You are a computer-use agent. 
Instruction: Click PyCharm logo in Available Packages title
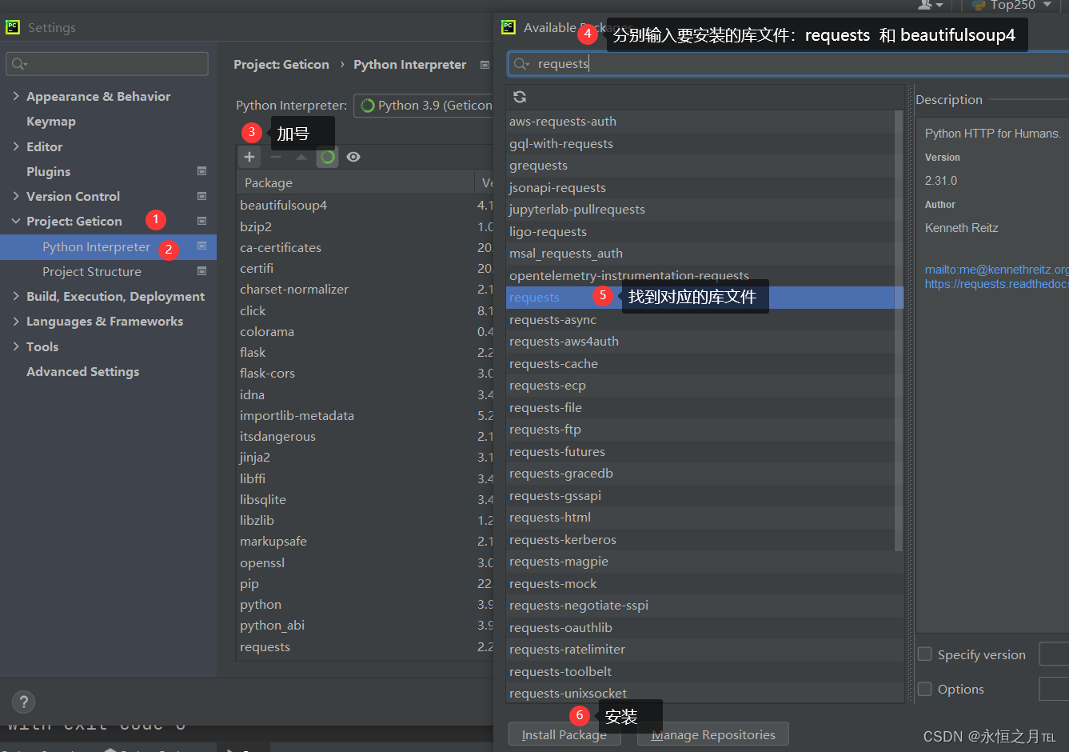pos(509,27)
